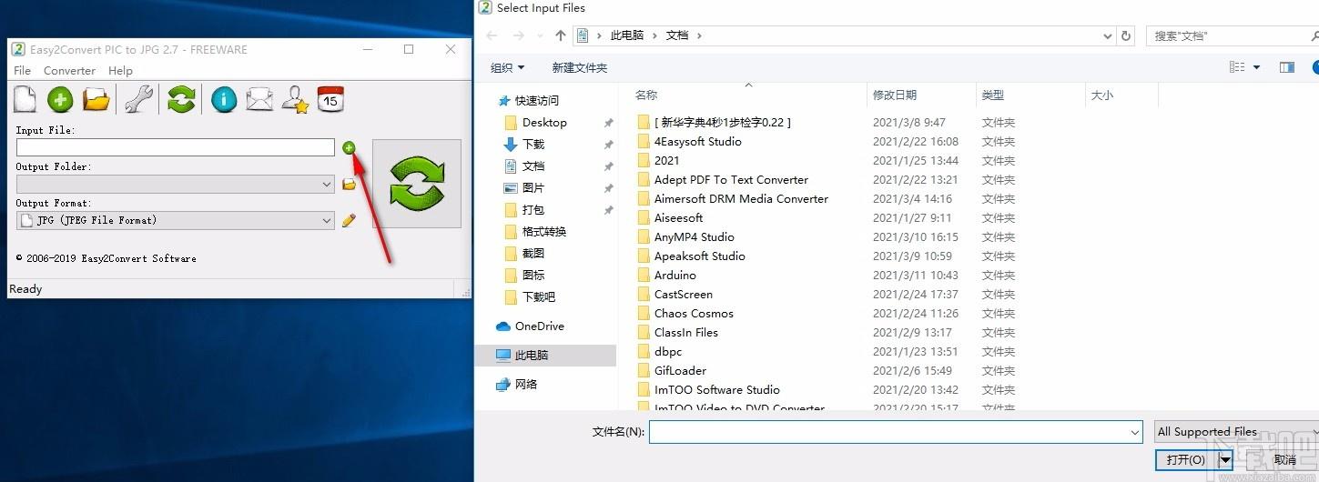1319x482 pixels.
Task: Click the pencil icon beside Output Format
Action: [x=349, y=220]
